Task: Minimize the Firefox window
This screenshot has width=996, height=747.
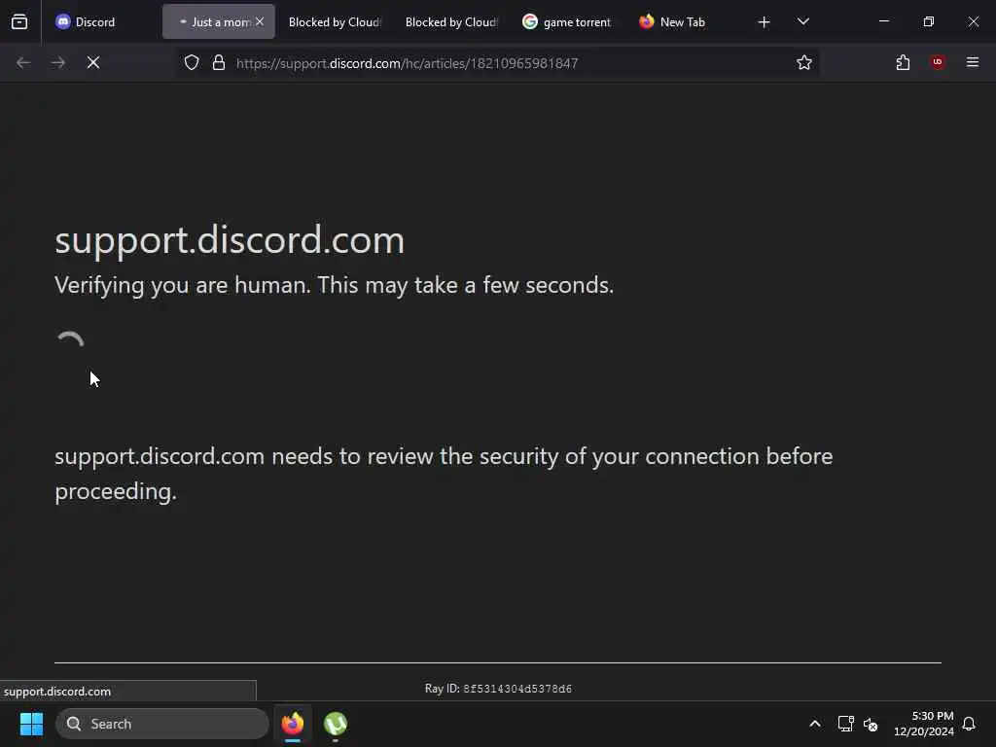Action: coord(884,21)
